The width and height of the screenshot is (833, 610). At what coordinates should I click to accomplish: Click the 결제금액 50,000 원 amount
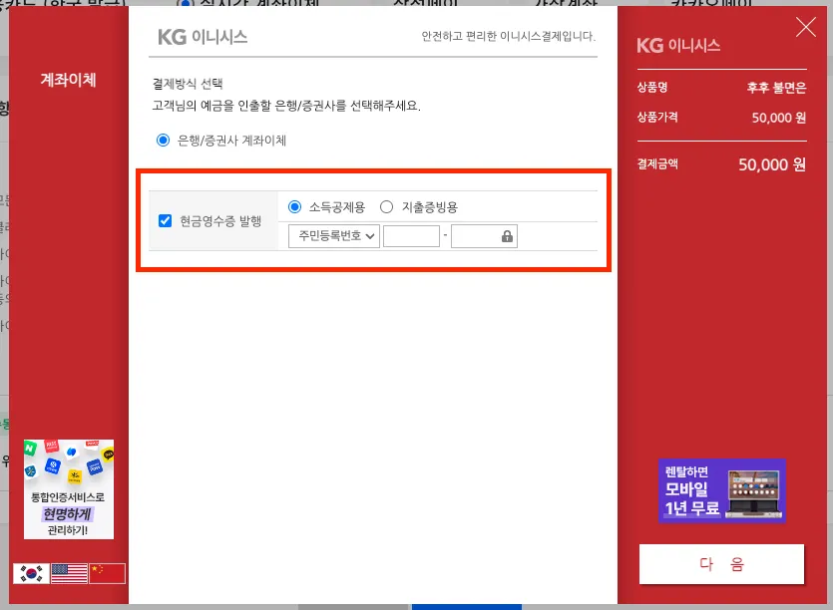(x=772, y=164)
